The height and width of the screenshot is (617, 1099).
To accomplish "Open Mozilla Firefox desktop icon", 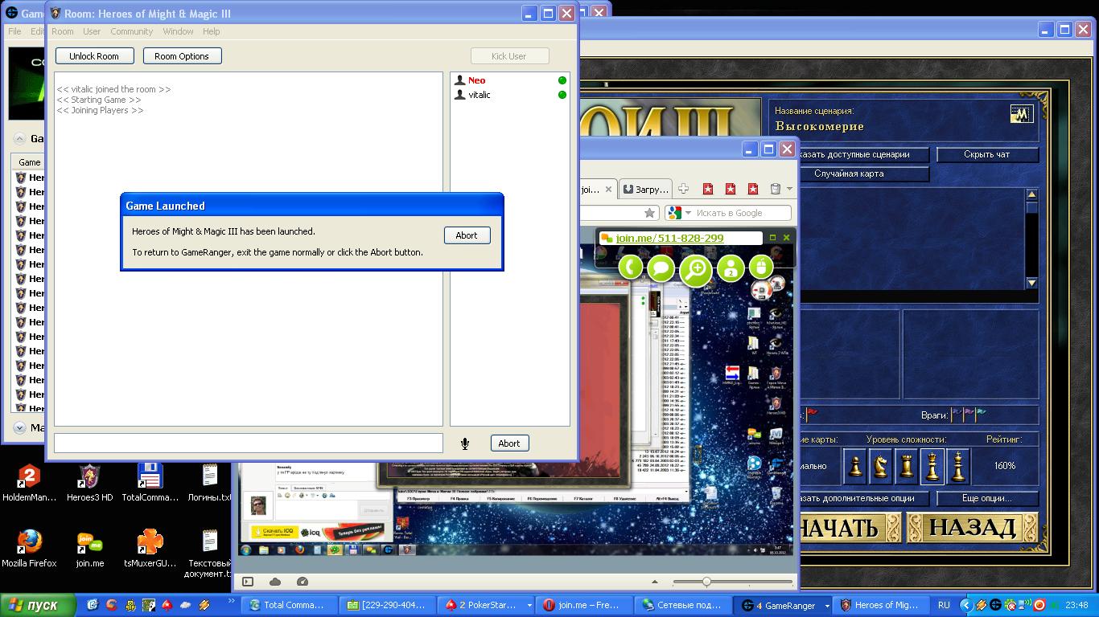I will (29, 542).
